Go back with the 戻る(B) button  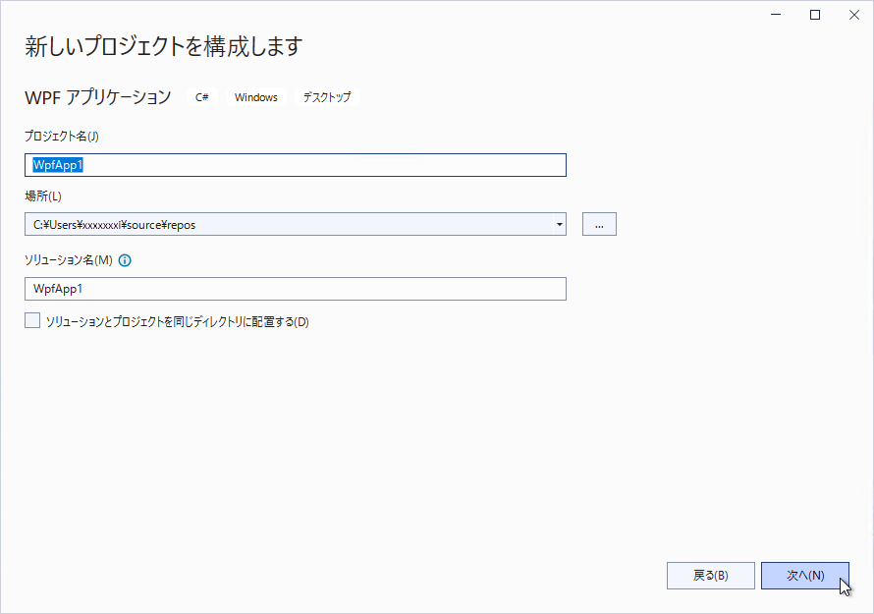tap(711, 576)
